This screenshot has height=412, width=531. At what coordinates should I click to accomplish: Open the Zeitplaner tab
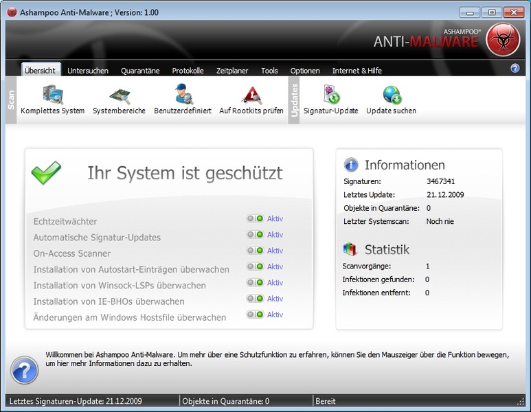click(231, 71)
